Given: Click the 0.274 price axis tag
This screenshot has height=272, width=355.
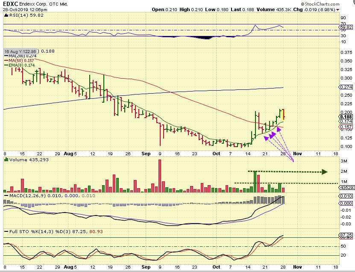Looking at the screenshot, I should pos(346,87).
